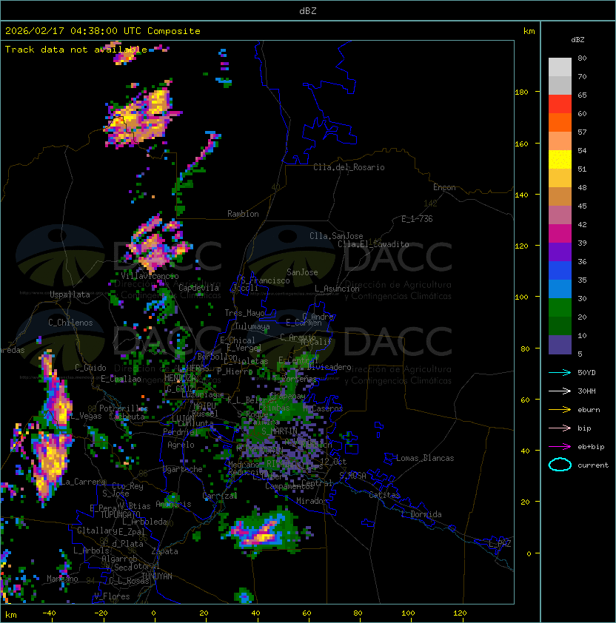Click the 'Tres_Mayo' place label
This screenshot has width=616, height=623.
coord(244,313)
